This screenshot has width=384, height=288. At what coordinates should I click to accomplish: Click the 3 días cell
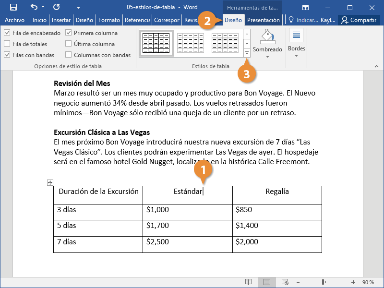(98, 212)
